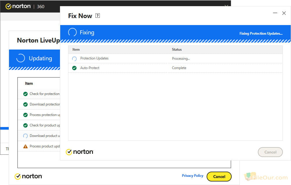The width and height of the screenshot is (291, 185).
Task: Click the Fix Now window title
Action: tap(80, 16)
